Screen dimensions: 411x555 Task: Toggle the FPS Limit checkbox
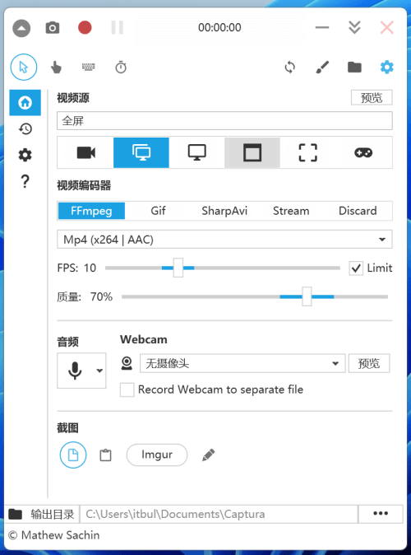356,268
